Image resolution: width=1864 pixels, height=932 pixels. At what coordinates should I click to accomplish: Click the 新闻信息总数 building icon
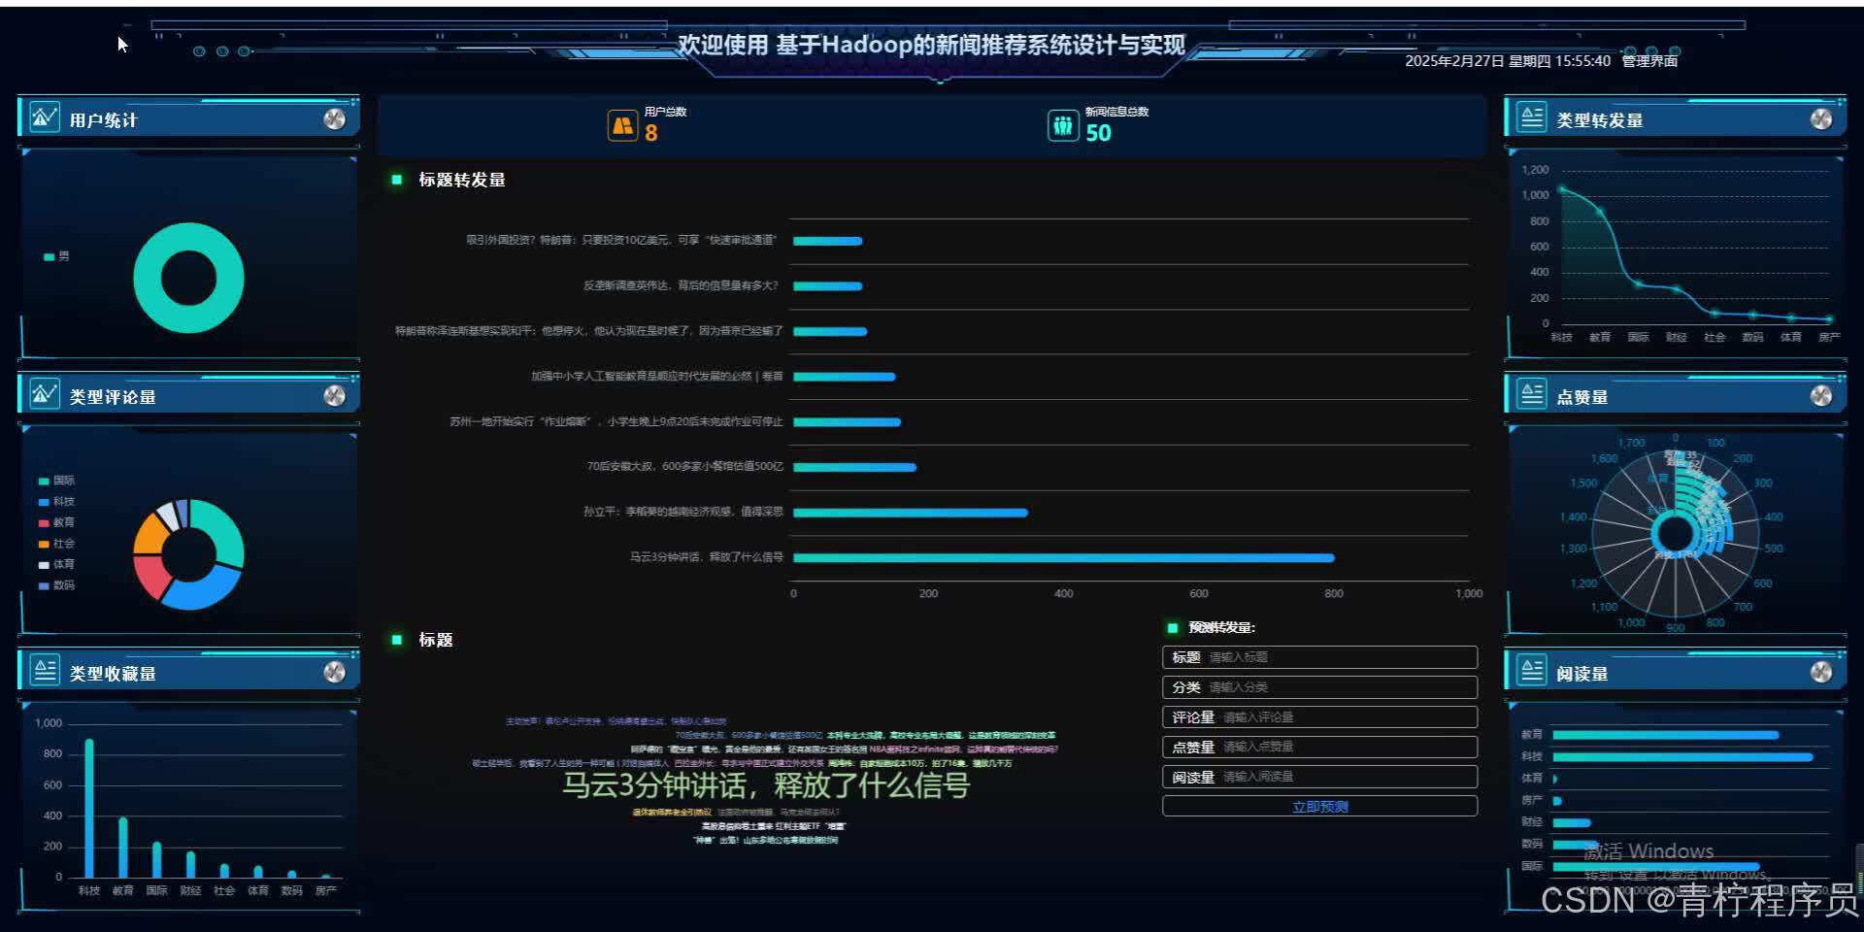1063,125
